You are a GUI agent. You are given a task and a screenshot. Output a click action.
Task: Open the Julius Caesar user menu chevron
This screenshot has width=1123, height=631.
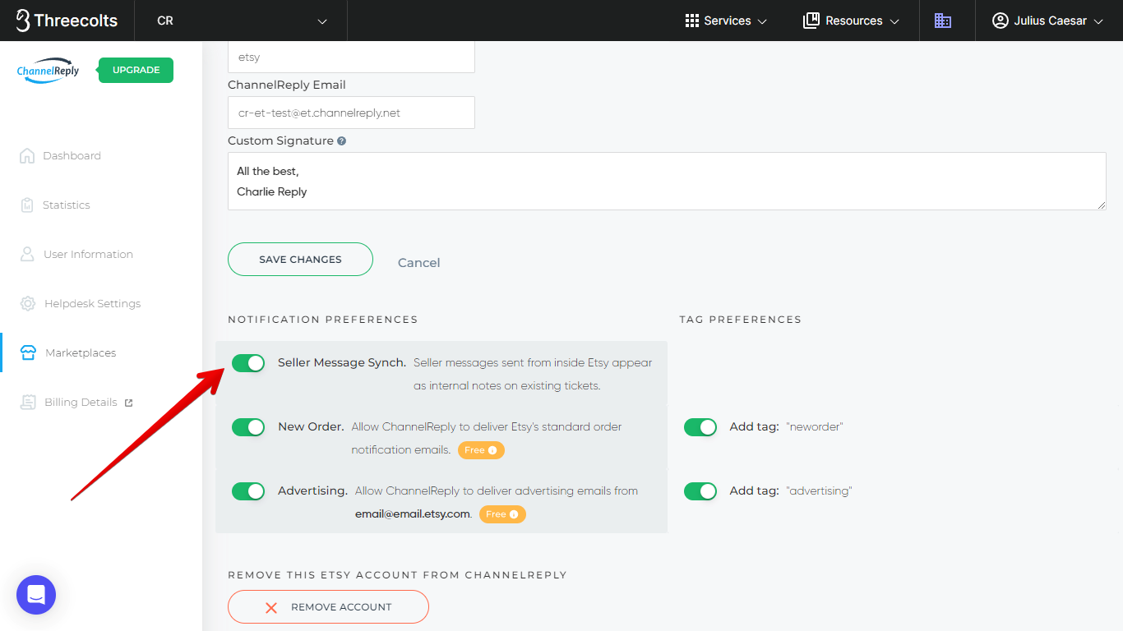pyautogui.click(x=1098, y=21)
